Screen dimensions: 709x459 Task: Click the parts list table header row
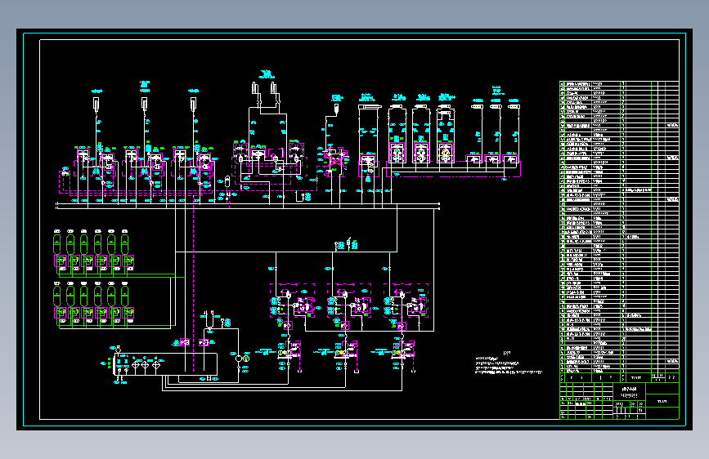point(619,377)
